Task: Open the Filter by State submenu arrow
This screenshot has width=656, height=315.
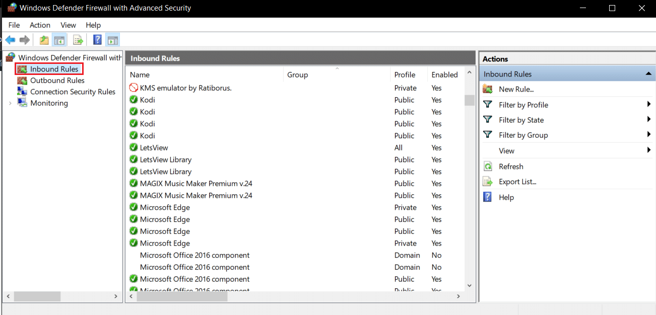Action: (x=649, y=120)
